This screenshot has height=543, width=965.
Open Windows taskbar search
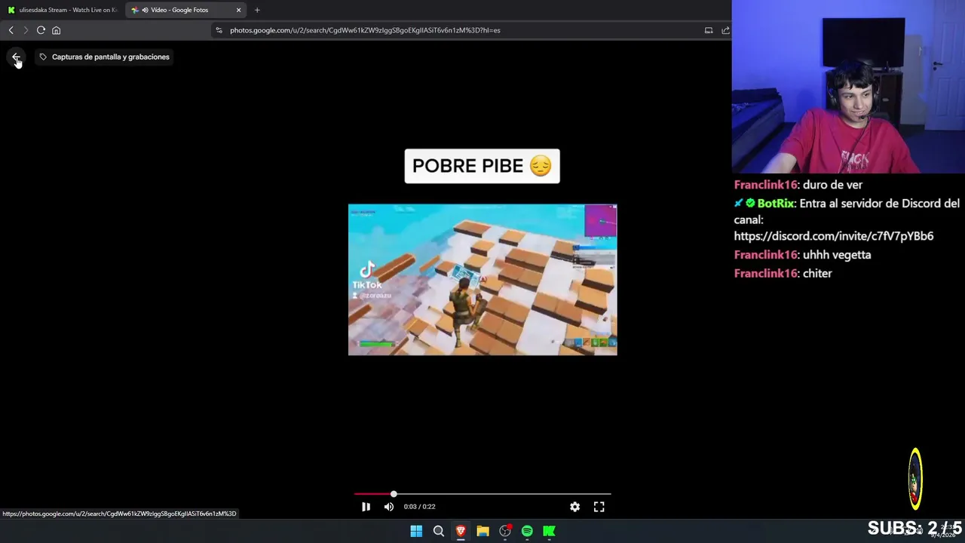pos(438,531)
